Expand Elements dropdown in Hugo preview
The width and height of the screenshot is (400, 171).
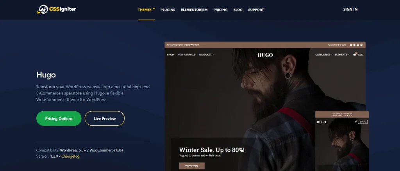342,55
